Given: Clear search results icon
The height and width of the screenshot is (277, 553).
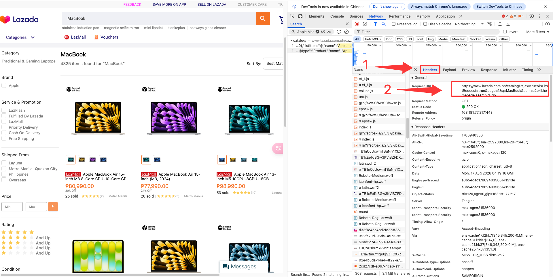Looking at the screenshot, I should point(346,32).
